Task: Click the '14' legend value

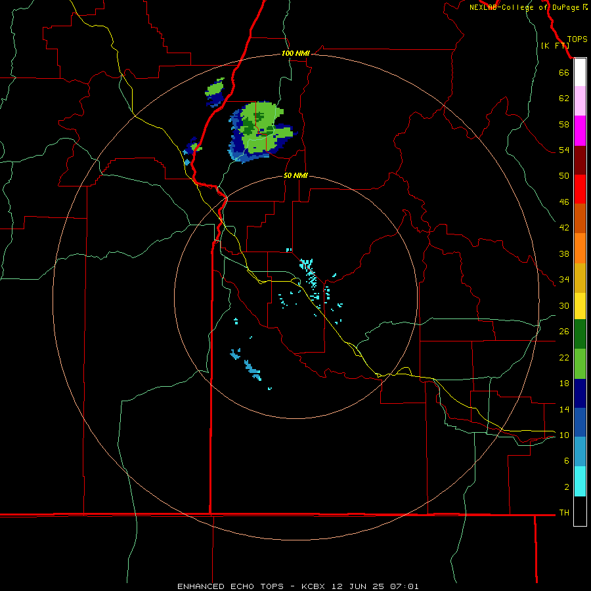Action: tap(564, 409)
